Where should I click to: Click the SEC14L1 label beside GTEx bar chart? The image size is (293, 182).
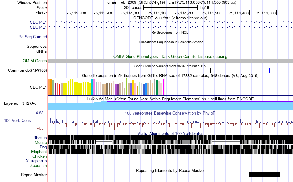(38, 87)
